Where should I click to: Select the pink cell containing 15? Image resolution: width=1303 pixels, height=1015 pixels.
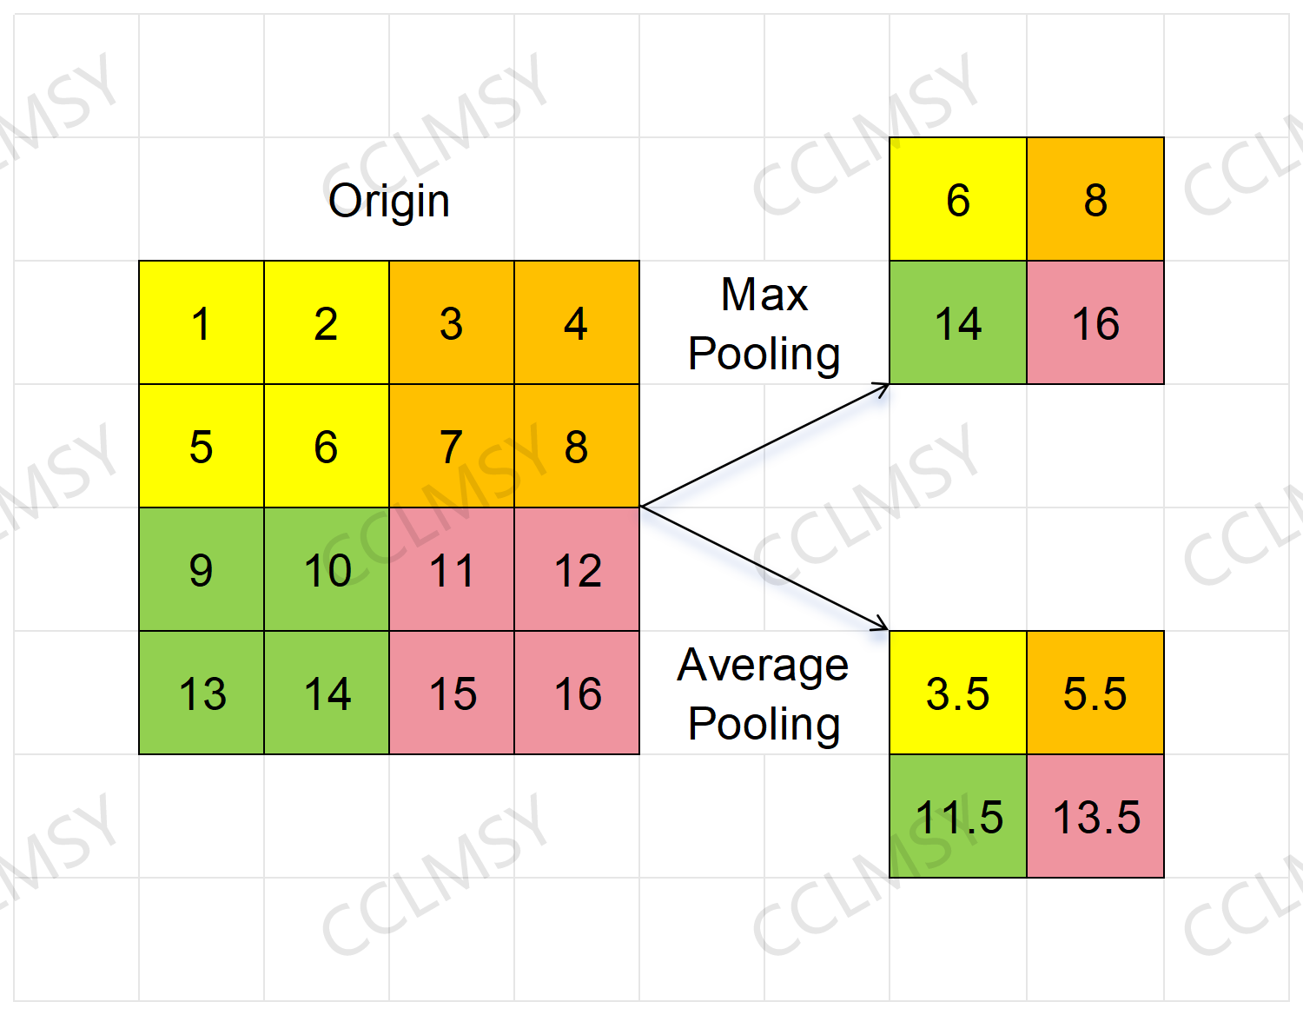452,693
